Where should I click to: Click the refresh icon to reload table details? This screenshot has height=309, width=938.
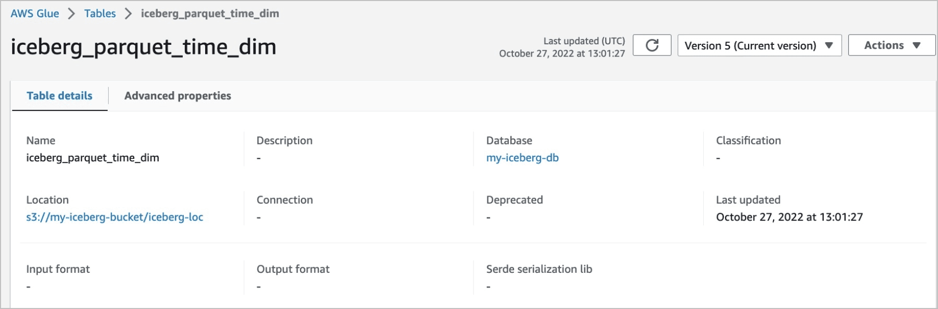coord(652,45)
